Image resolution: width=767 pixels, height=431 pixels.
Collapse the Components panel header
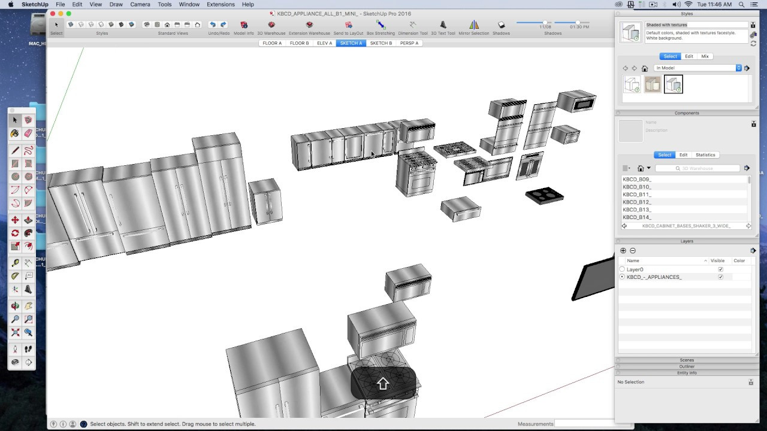(x=687, y=113)
